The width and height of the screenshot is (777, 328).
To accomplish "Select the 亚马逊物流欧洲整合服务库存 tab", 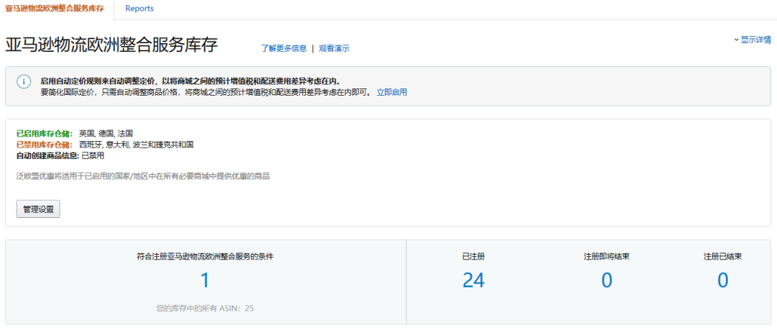I will pos(55,9).
